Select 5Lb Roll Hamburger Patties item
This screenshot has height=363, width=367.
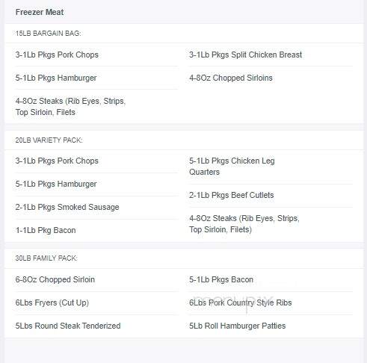coord(237,326)
